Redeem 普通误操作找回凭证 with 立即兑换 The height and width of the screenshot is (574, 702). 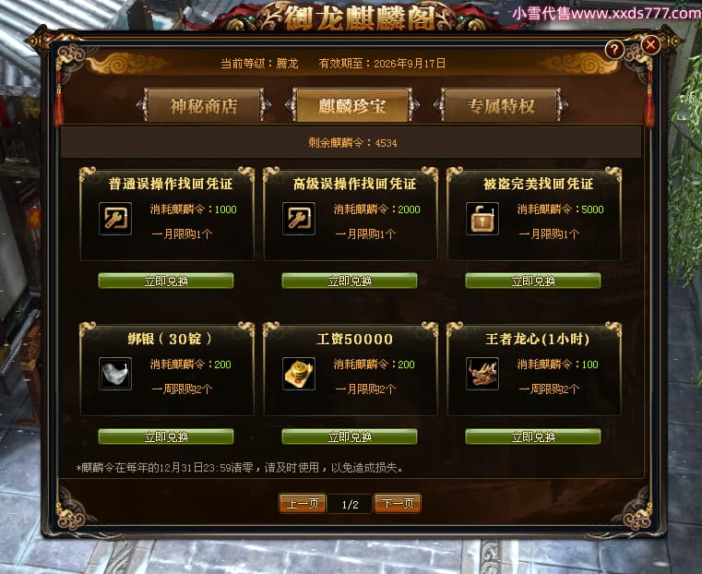[x=166, y=281]
